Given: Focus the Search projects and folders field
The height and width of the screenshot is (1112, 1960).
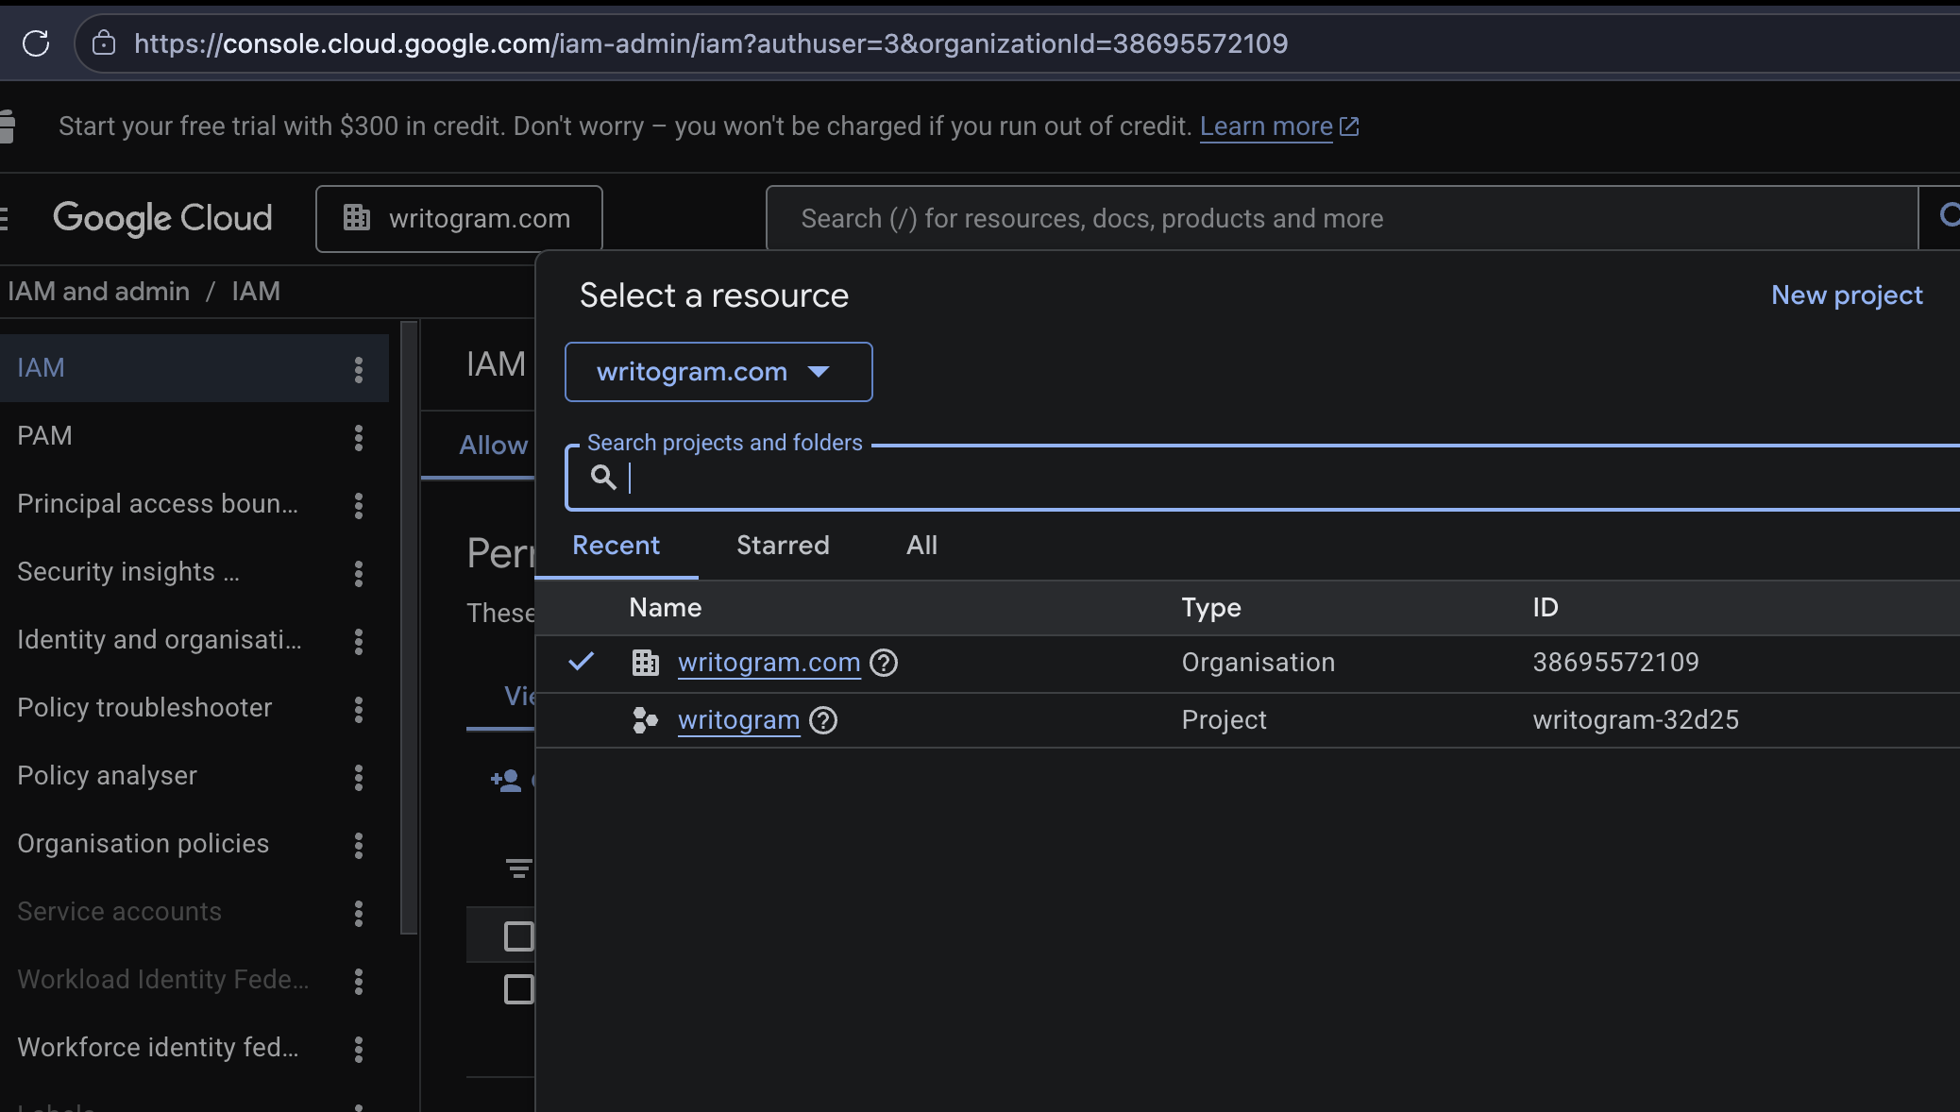Looking at the screenshot, I should tap(1262, 478).
